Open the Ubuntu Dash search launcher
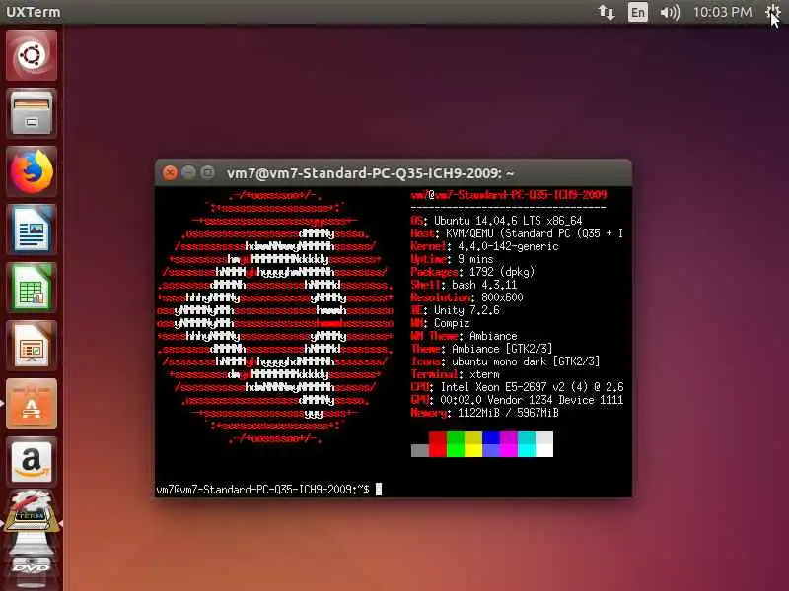 pyautogui.click(x=32, y=55)
